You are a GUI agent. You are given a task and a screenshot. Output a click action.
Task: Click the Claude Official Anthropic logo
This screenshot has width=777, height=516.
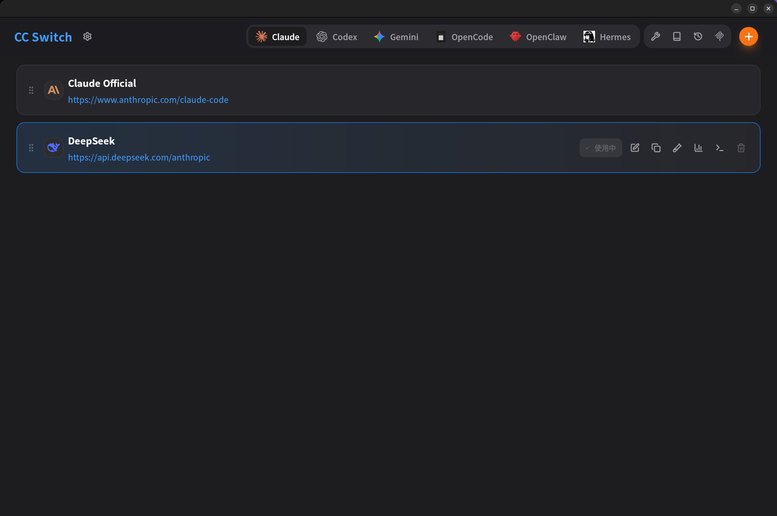click(x=54, y=90)
